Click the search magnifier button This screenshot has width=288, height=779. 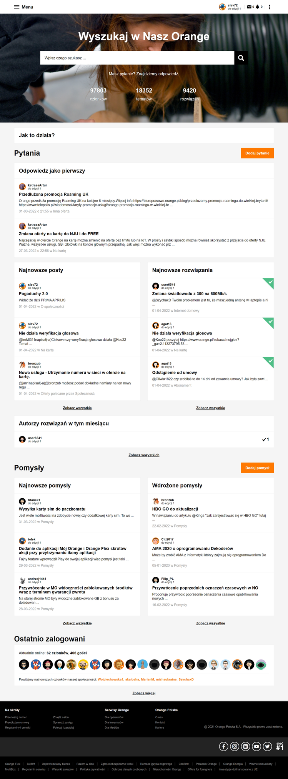241,58
